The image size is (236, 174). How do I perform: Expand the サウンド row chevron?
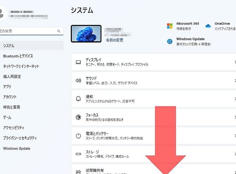pos(235,80)
